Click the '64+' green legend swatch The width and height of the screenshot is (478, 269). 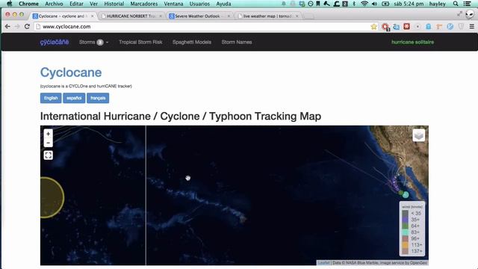click(405, 226)
